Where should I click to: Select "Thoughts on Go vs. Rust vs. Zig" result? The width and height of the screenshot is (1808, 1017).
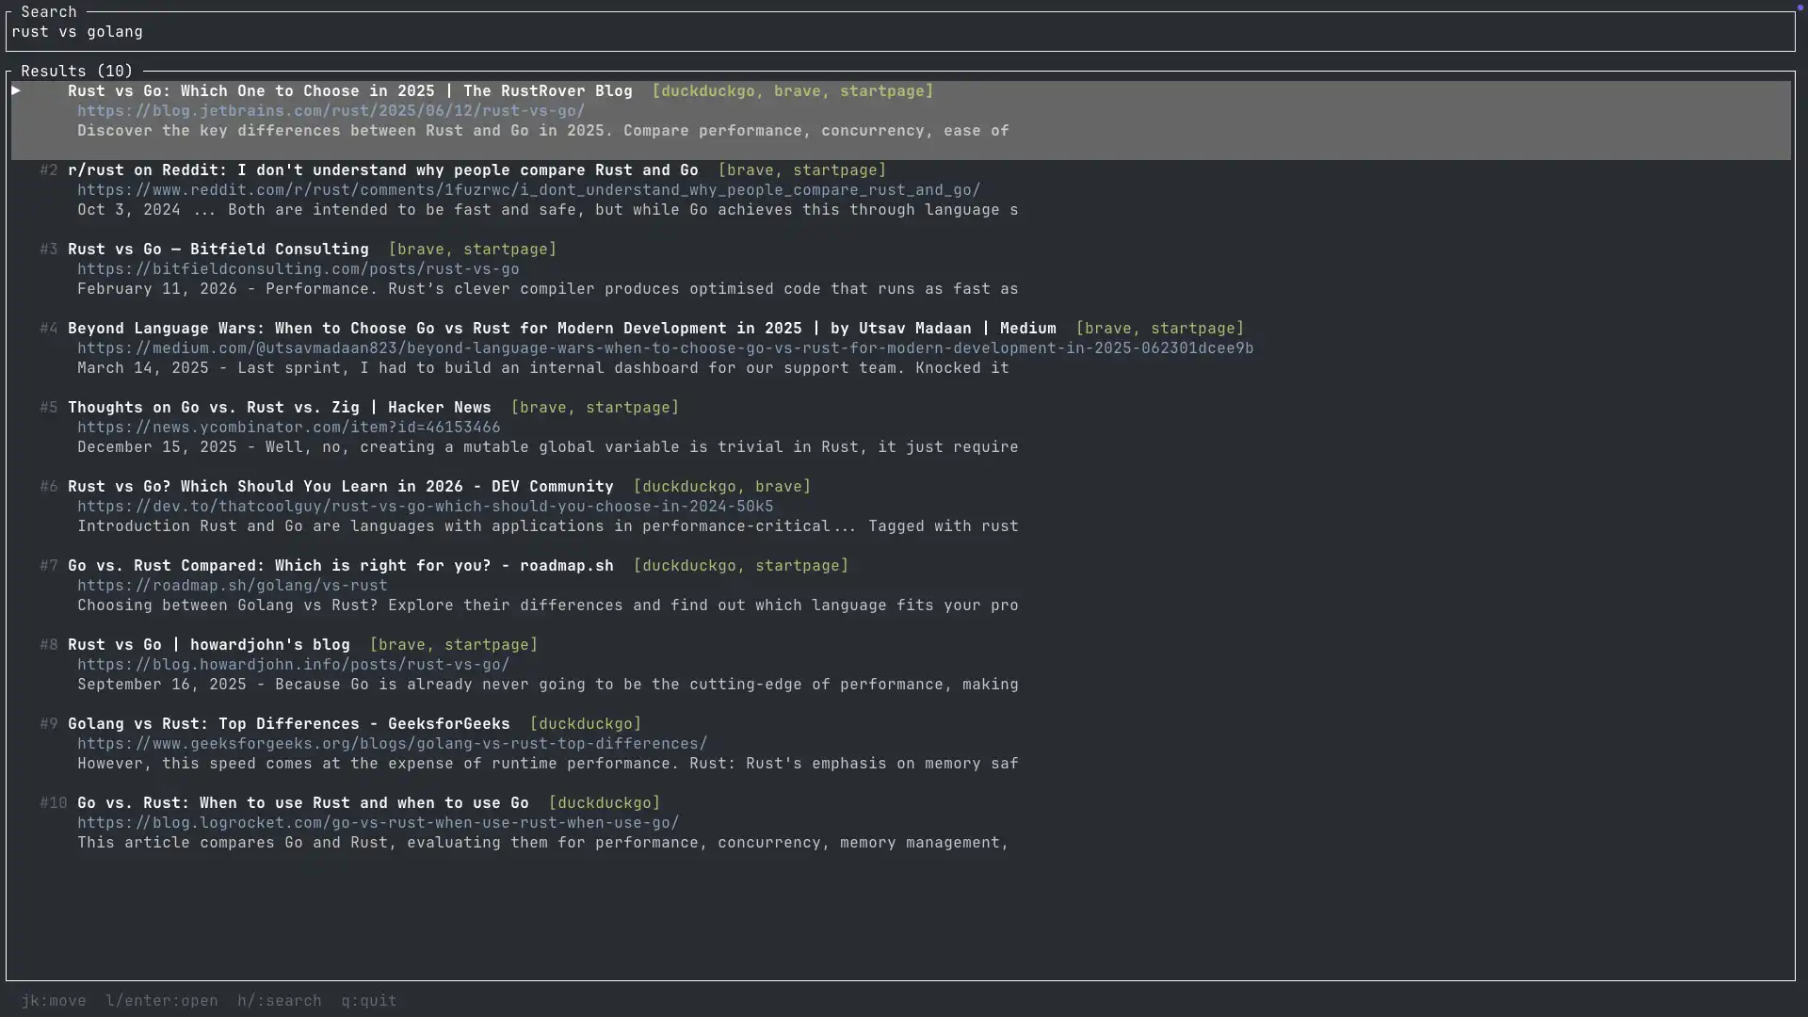(x=280, y=408)
